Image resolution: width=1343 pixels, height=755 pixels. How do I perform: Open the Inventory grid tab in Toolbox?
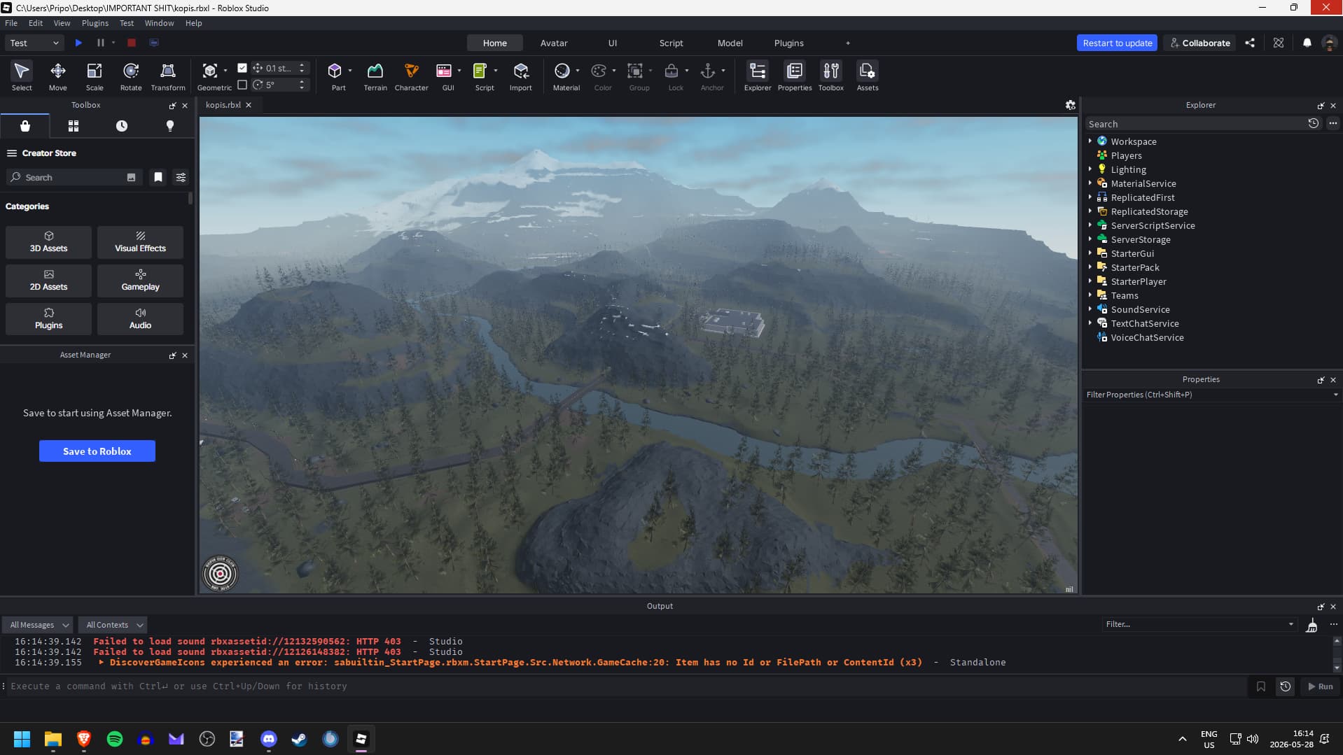point(74,126)
